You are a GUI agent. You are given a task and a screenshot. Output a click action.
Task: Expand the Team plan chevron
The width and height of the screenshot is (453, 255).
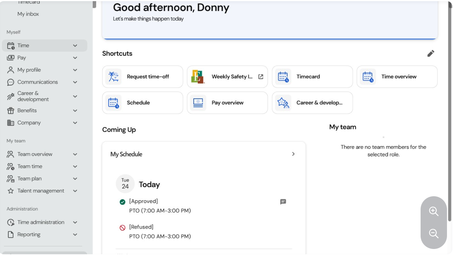point(75,179)
